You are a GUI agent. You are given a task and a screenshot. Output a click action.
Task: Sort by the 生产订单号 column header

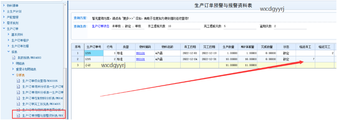click(94, 47)
